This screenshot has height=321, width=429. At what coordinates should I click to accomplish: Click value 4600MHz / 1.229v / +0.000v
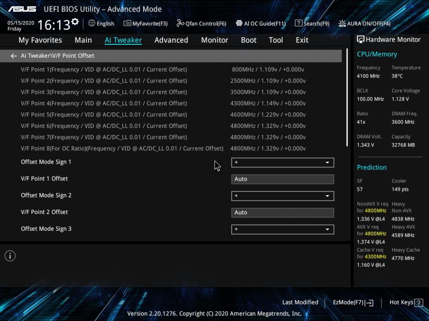tap(268, 115)
